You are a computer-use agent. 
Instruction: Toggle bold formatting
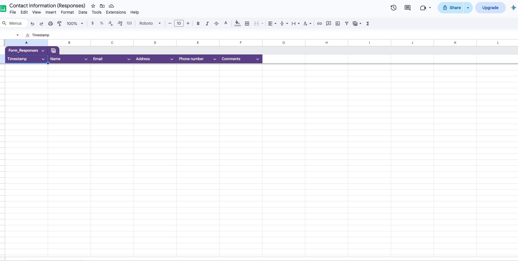(x=198, y=24)
